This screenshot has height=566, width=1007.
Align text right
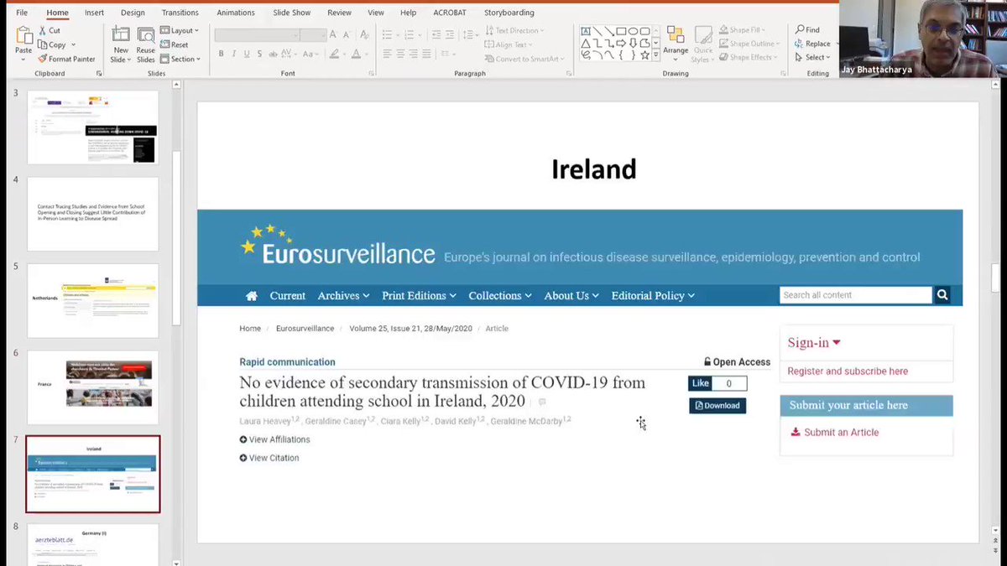click(415, 54)
